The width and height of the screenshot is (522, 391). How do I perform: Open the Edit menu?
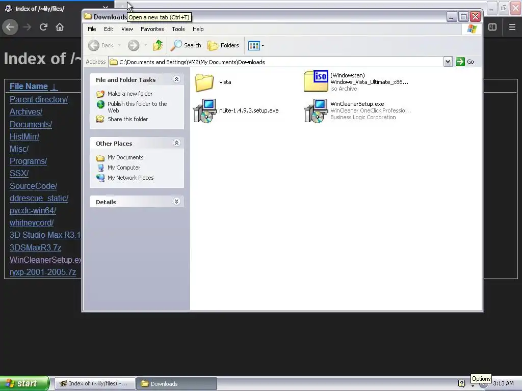point(109,29)
